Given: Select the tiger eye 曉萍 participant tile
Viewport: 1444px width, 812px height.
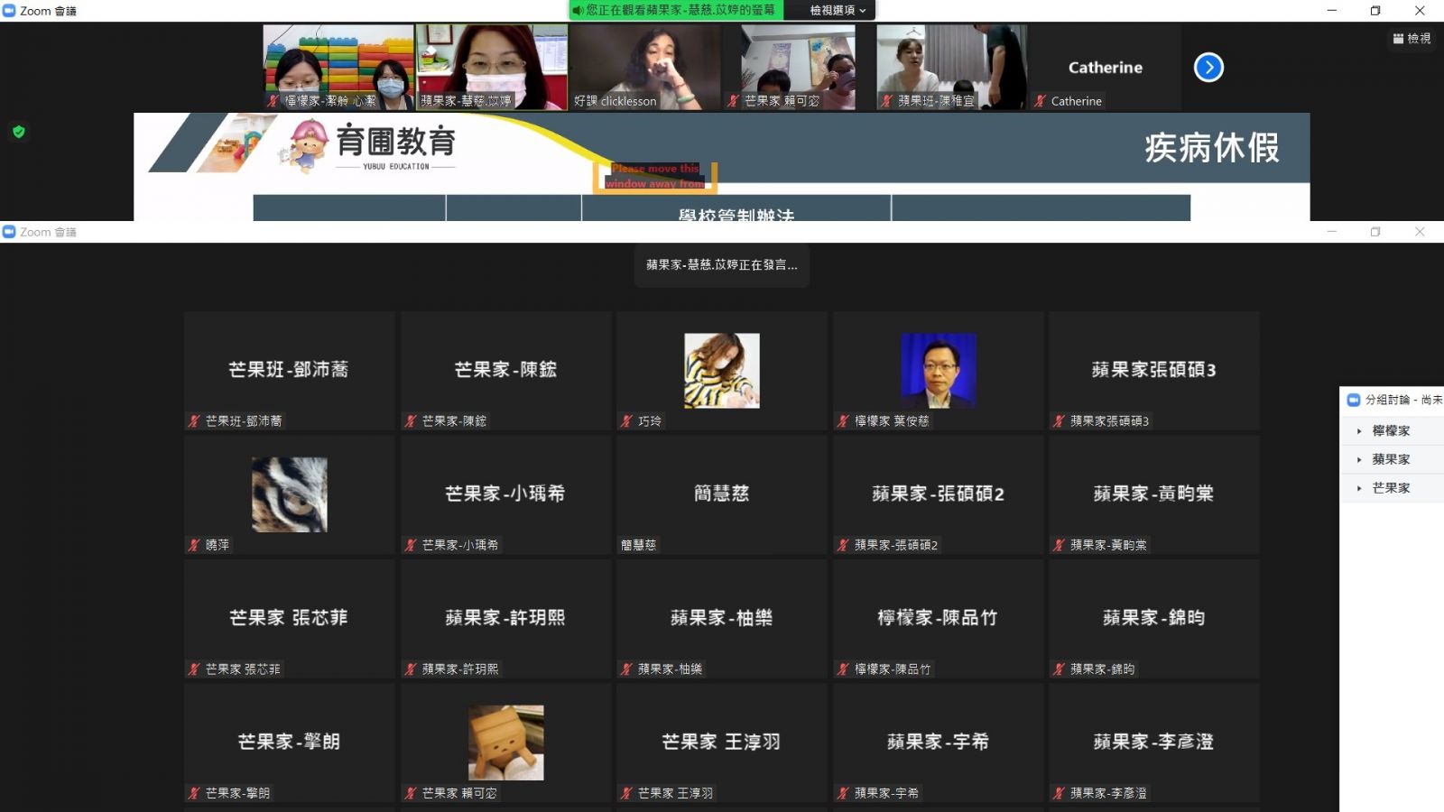Looking at the screenshot, I should click(x=290, y=494).
